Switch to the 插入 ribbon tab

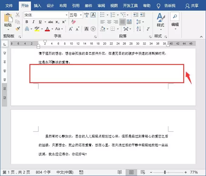click(x=38, y=6)
